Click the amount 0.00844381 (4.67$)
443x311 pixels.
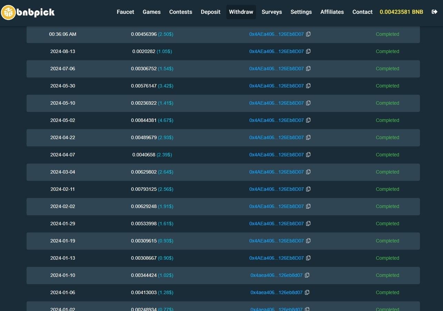152,120
